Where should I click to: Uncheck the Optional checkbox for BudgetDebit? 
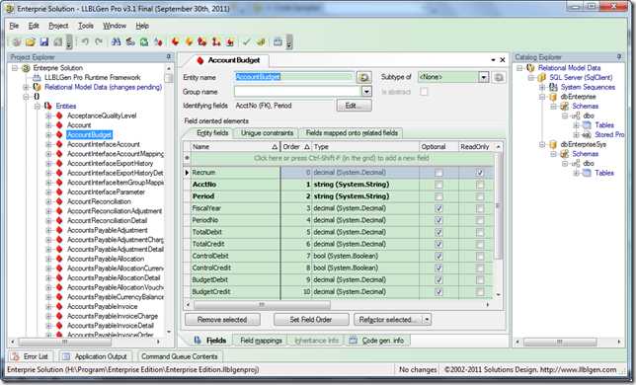pos(438,280)
